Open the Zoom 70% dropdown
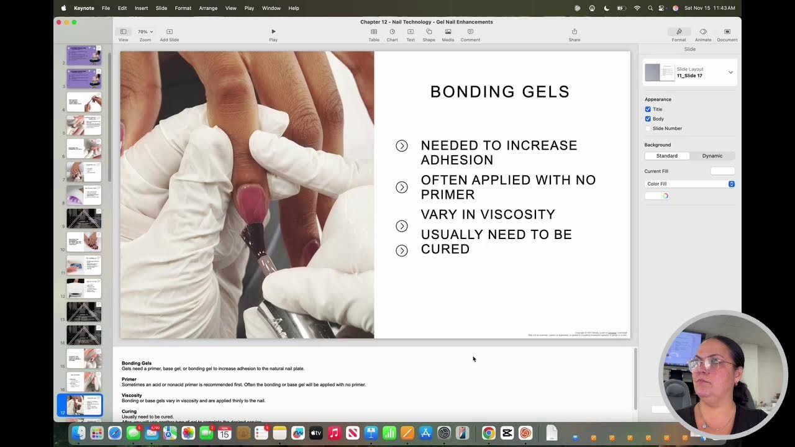The width and height of the screenshot is (795, 447). [x=145, y=32]
